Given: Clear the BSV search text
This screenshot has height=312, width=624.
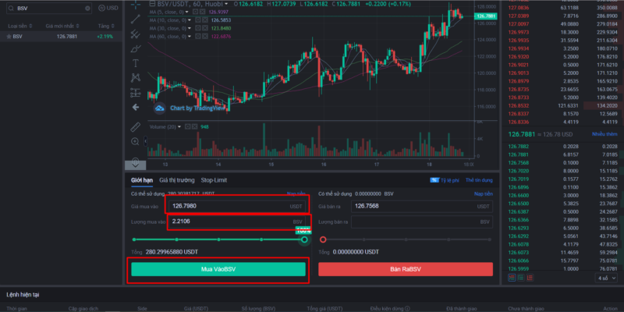Looking at the screenshot, I should [x=87, y=8].
